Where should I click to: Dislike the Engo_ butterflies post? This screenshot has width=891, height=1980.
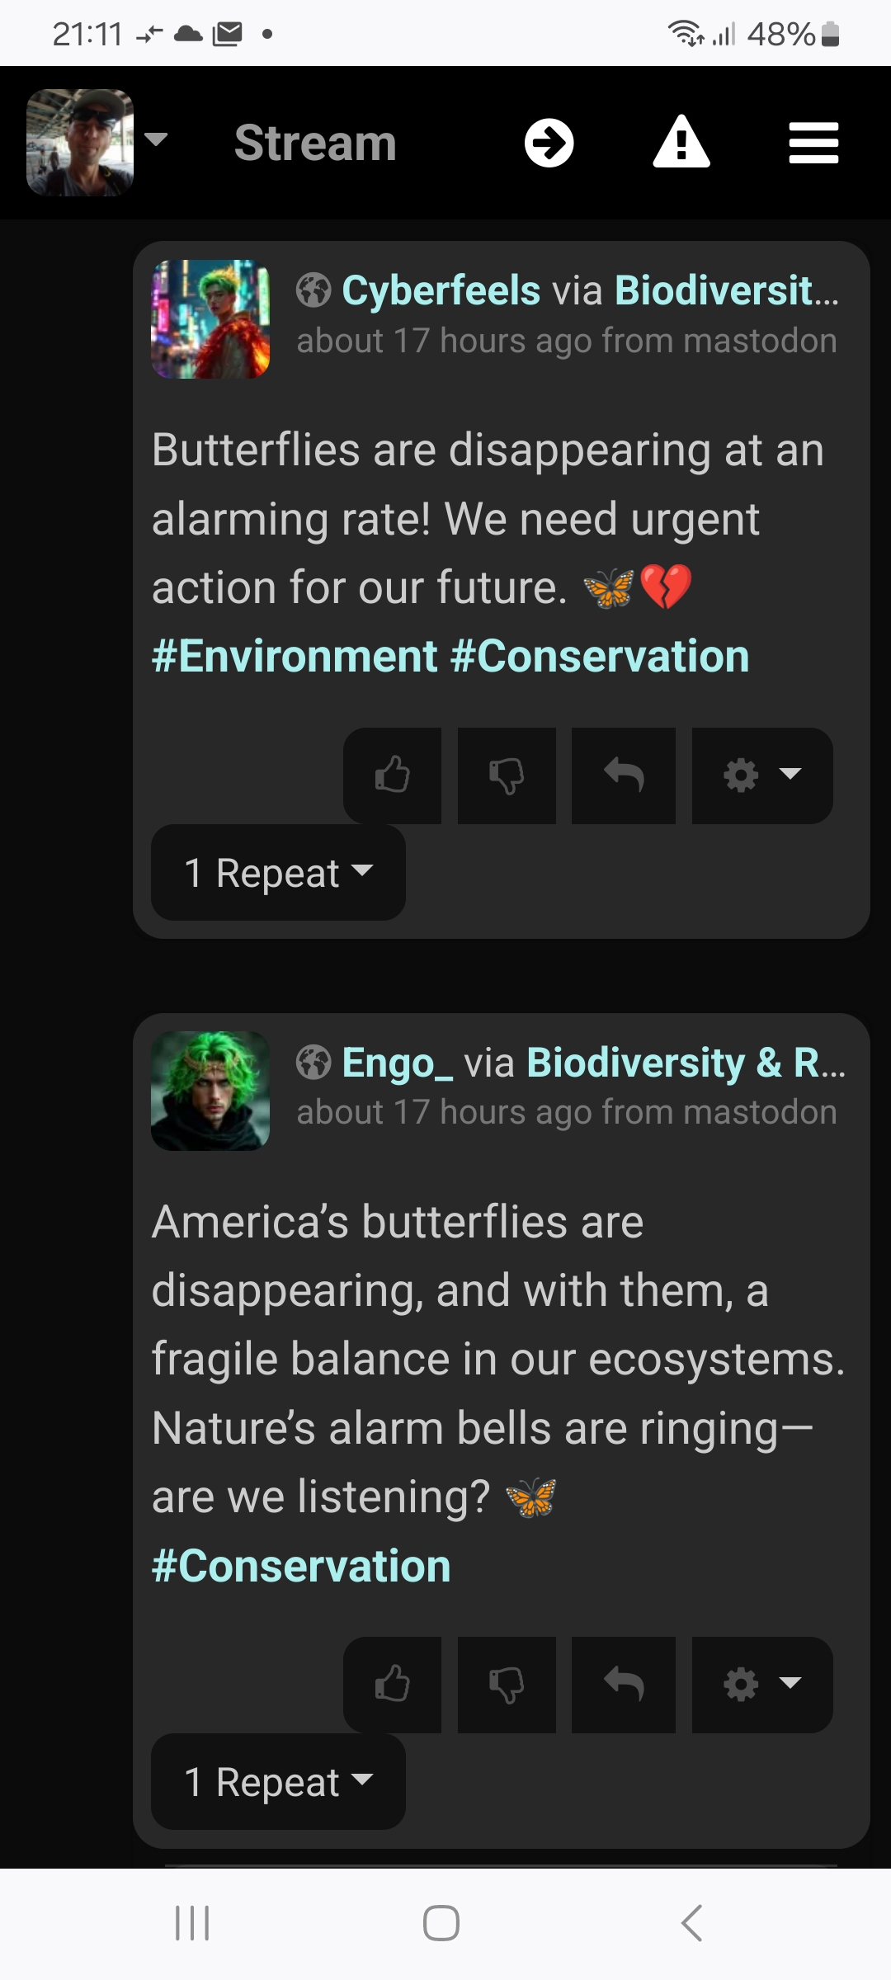coord(507,1685)
